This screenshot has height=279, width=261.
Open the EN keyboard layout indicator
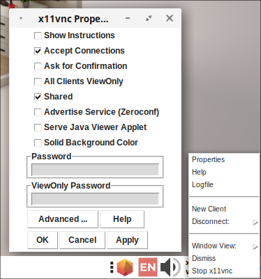tap(148, 267)
